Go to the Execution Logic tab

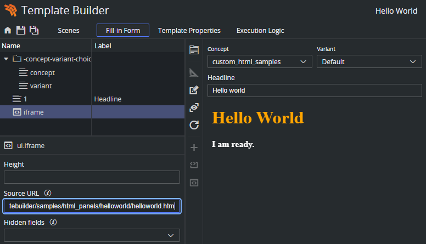(x=260, y=31)
